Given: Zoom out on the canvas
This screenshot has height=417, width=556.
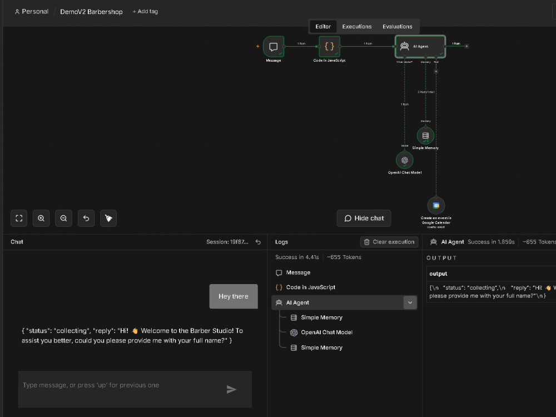Looking at the screenshot, I should [64, 218].
